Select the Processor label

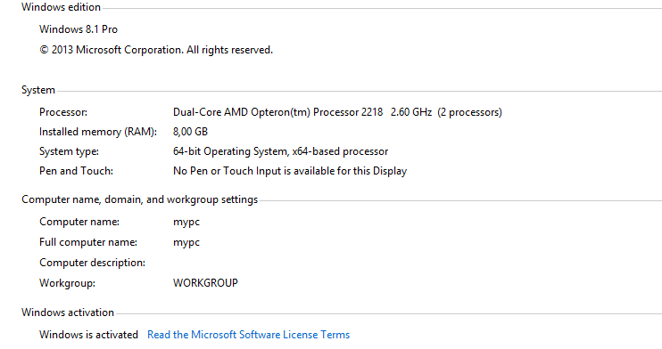coord(63,112)
